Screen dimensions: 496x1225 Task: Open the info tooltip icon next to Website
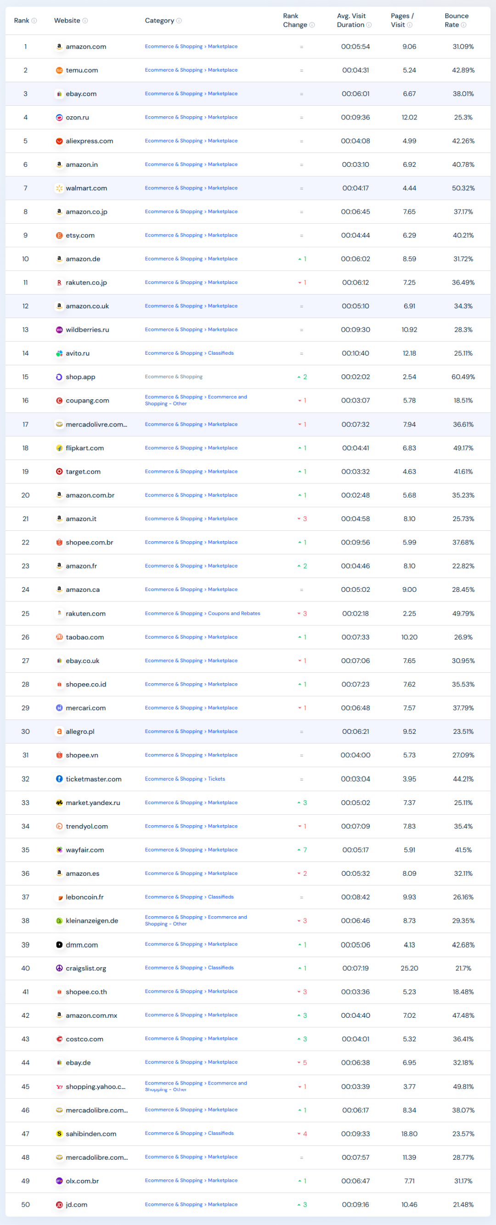click(x=85, y=21)
